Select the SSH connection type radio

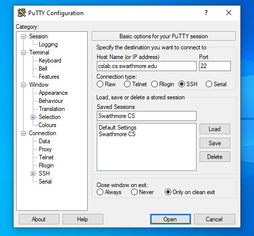[x=181, y=84]
